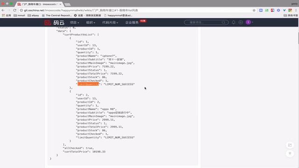Screen dimensions: 299x168
Task: Click the highlighted limitQuantity key
Action: pos(88,84)
